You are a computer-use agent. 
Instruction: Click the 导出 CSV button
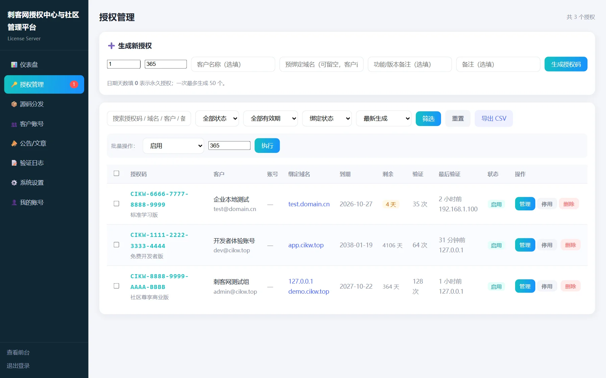pos(494,119)
